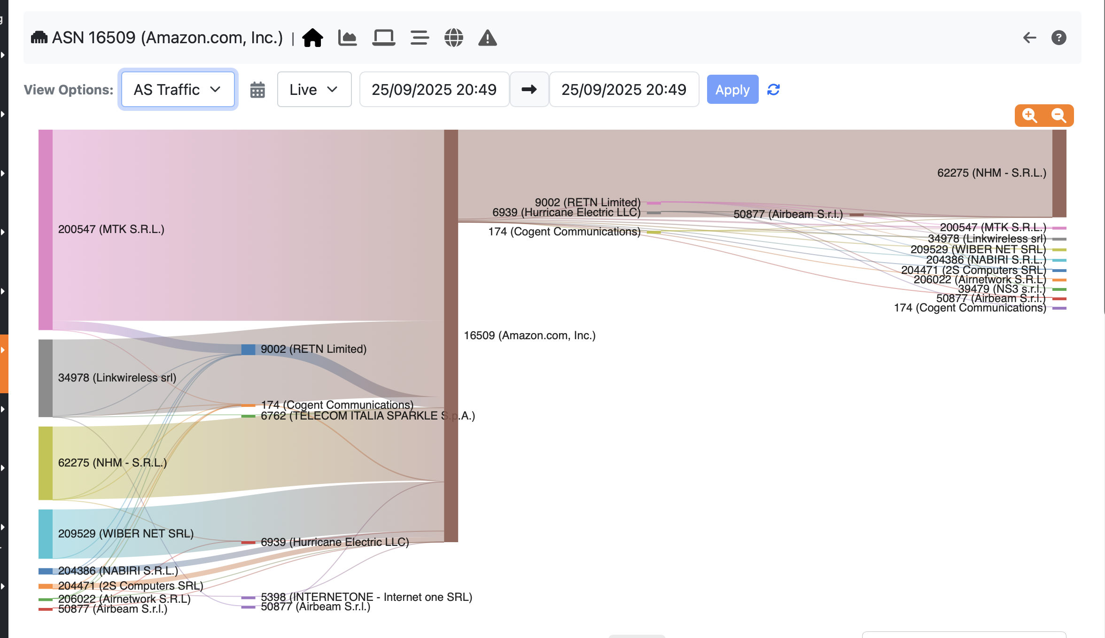Go to the ASN home icon

[x=312, y=38]
